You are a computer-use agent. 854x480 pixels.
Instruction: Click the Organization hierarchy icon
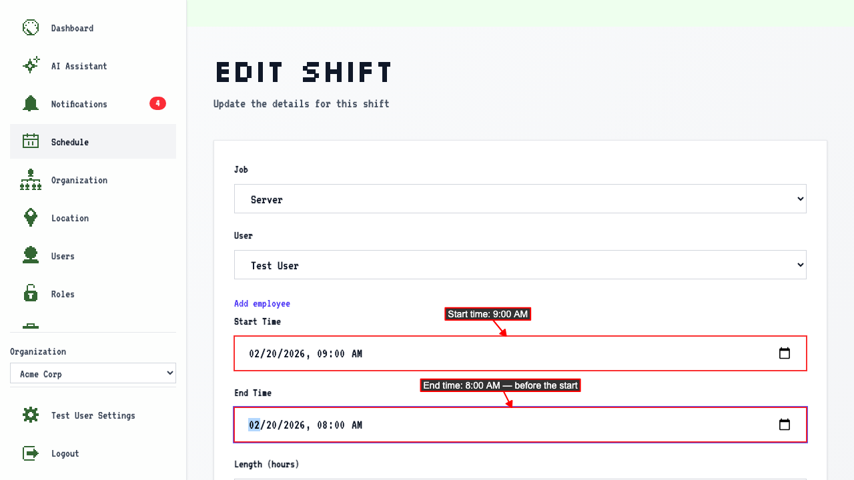[x=31, y=179]
